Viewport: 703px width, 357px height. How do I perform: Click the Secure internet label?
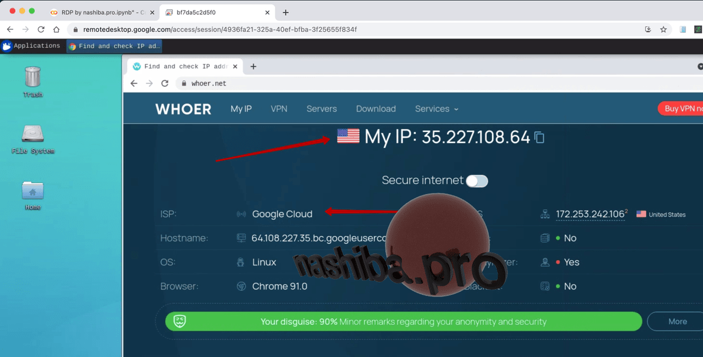tap(422, 181)
